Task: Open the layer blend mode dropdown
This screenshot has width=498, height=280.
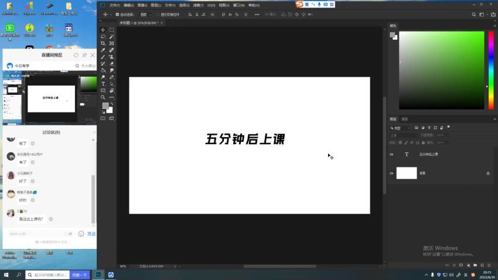Action: pos(402,135)
